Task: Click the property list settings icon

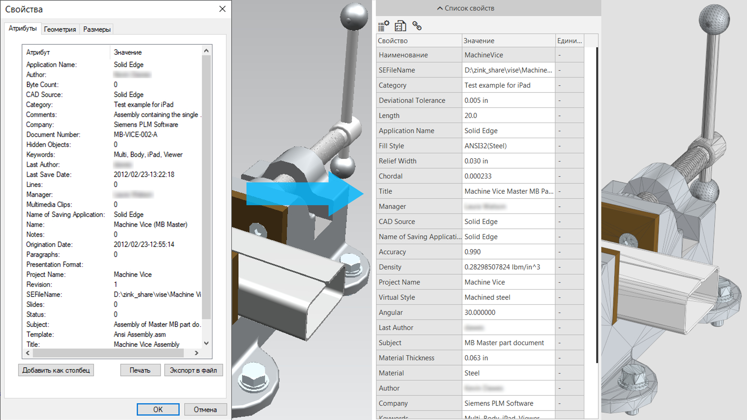Action: [384, 26]
